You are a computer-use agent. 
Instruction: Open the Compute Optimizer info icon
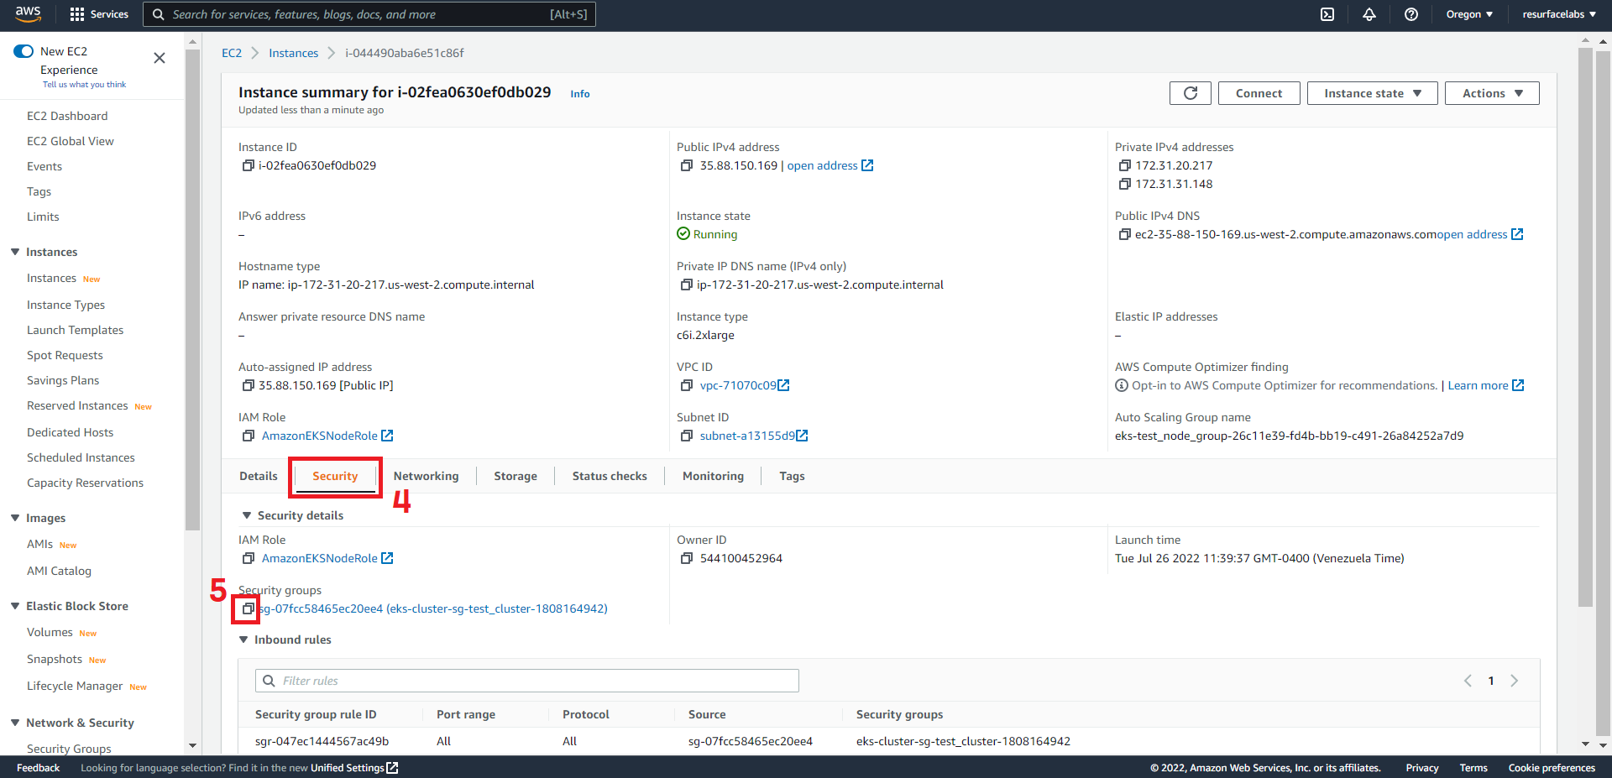[1121, 385]
